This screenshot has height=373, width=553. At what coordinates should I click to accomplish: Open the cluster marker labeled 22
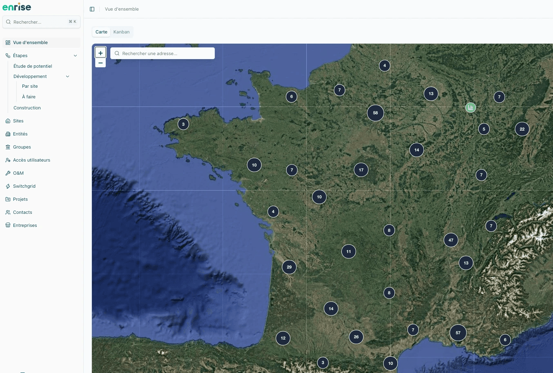coord(522,129)
